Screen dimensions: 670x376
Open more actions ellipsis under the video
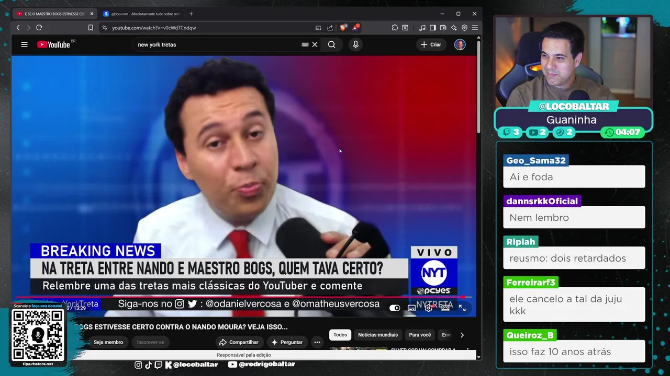coord(317,342)
